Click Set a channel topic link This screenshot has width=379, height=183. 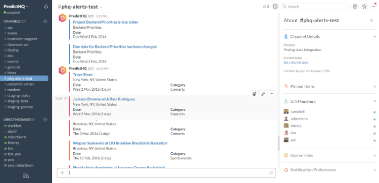(x=296, y=63)
